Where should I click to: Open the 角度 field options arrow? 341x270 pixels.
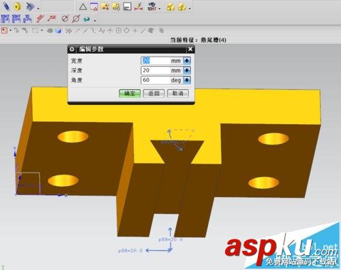pos(187,80)
